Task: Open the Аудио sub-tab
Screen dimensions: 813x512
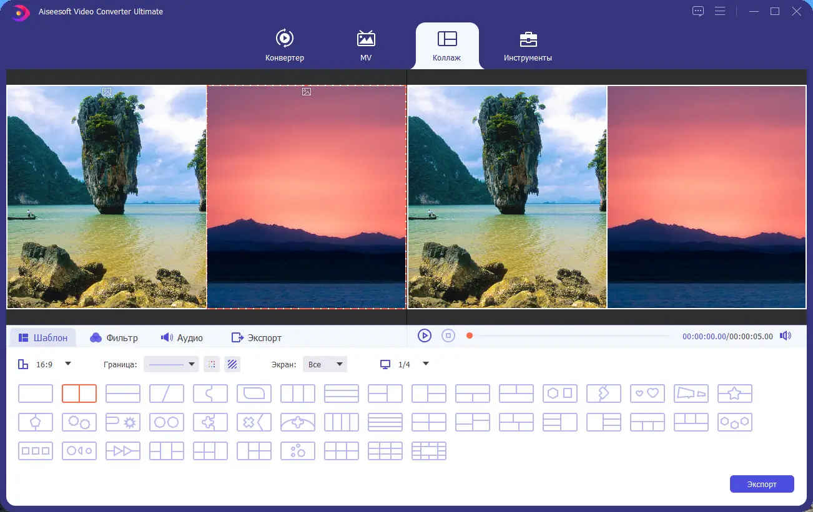Action: click(x=182, y=337)
